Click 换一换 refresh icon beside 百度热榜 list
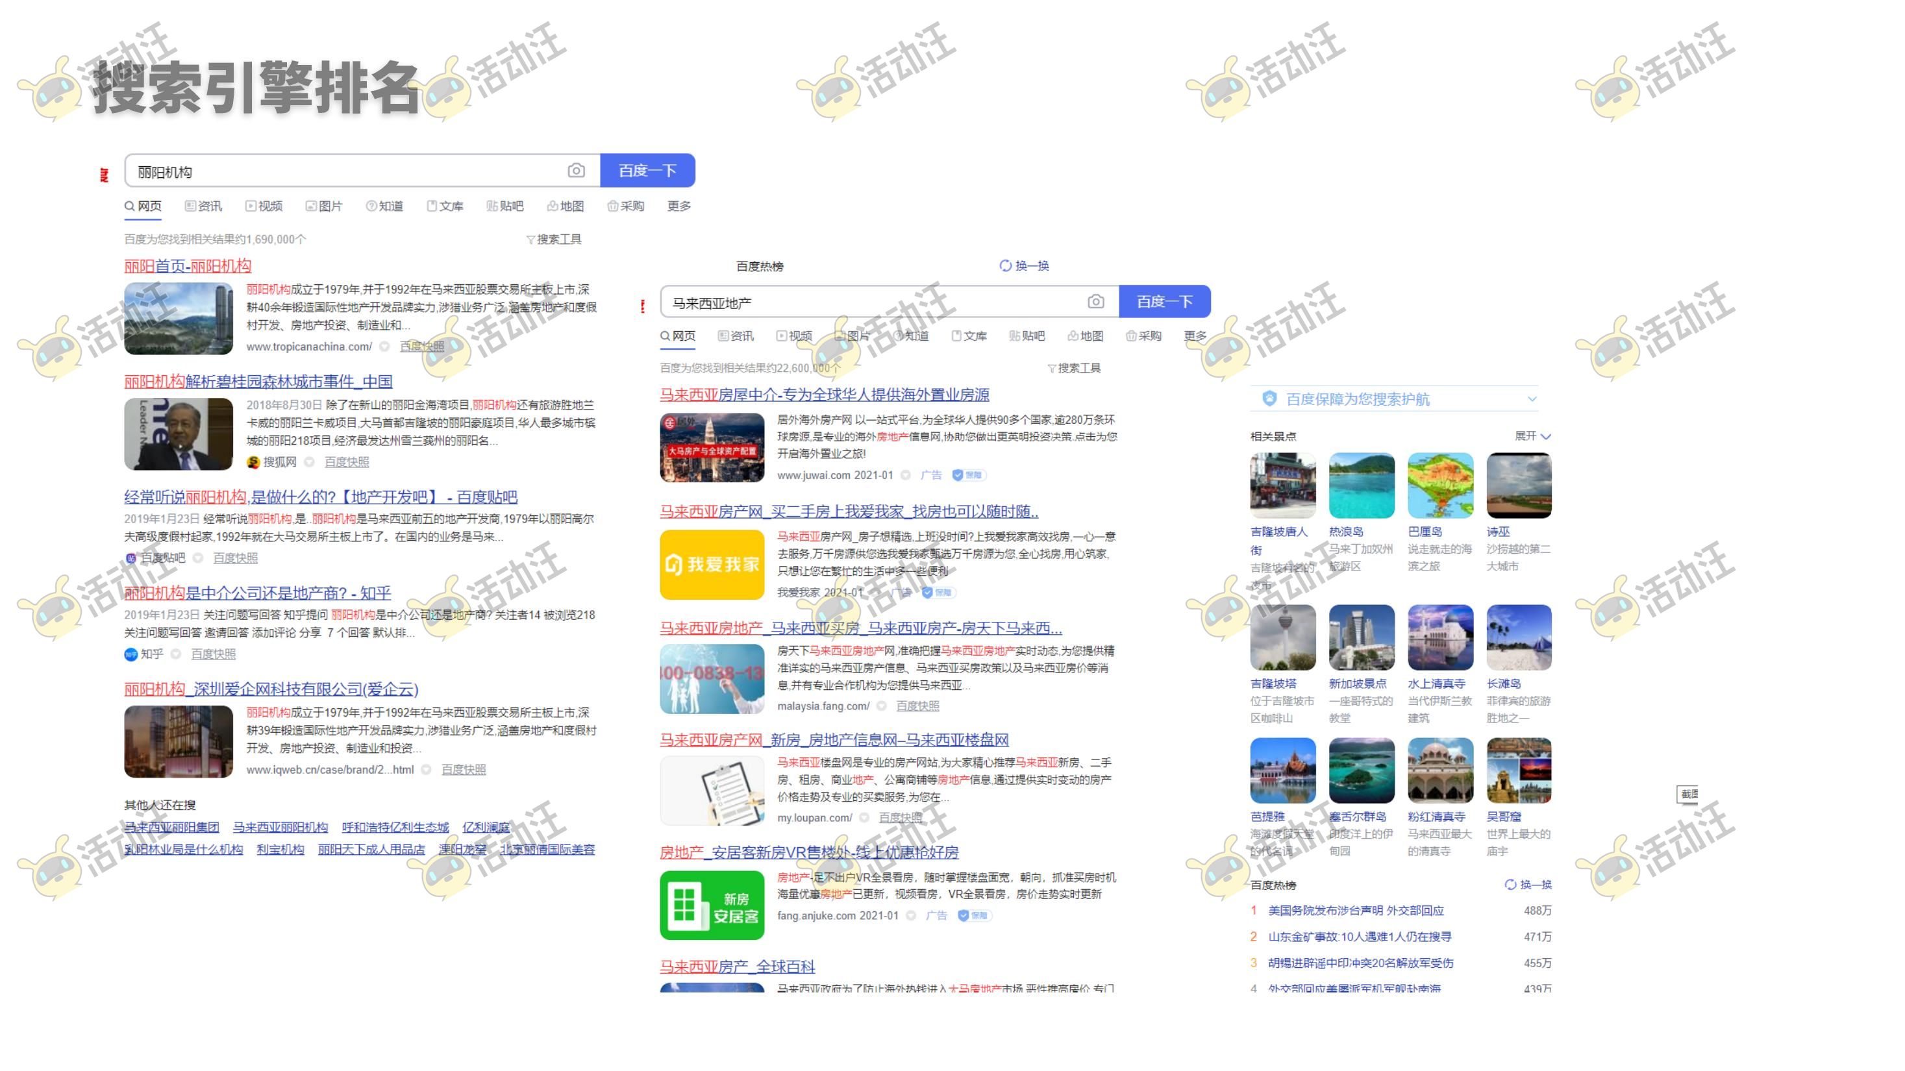This screenshot has width=1905, height=1071. (1510, 885)
